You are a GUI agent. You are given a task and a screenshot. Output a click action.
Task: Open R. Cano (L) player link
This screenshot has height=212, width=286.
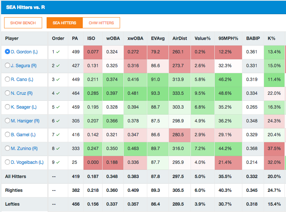22,79
